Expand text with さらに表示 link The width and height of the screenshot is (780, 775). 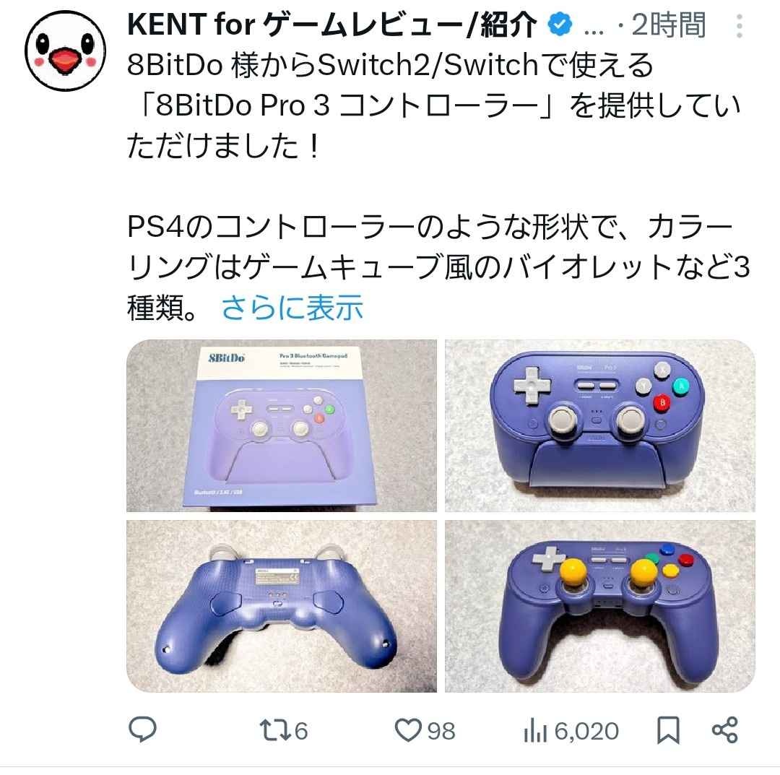coord(292,308)
